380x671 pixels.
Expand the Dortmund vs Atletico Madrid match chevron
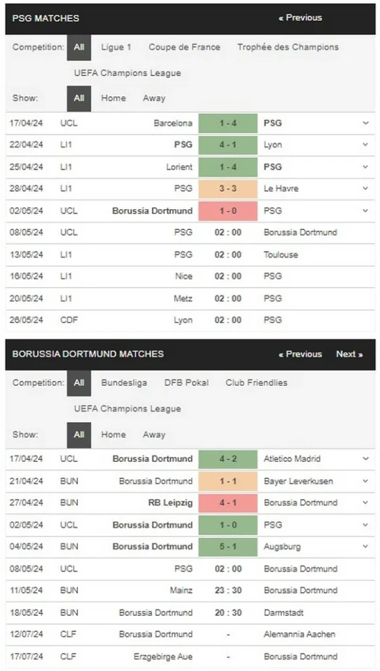pyautogui.click(x=366, y=459)
